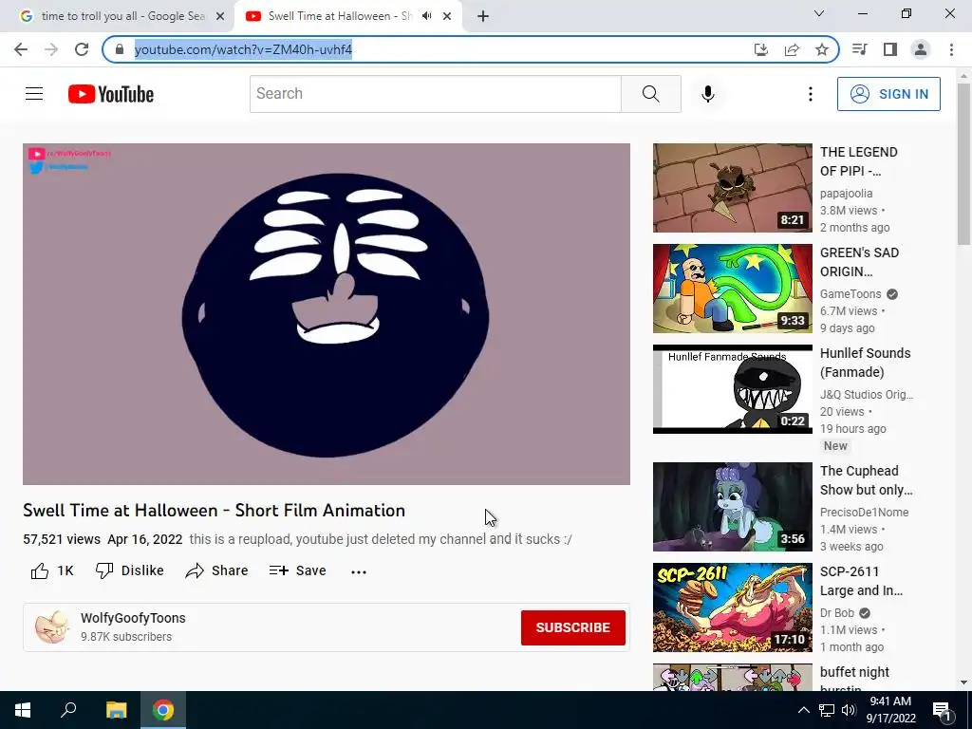Open Chrome profile avatar
The width and height of the screenshot is (972, 729).
(x=921, y=49)
